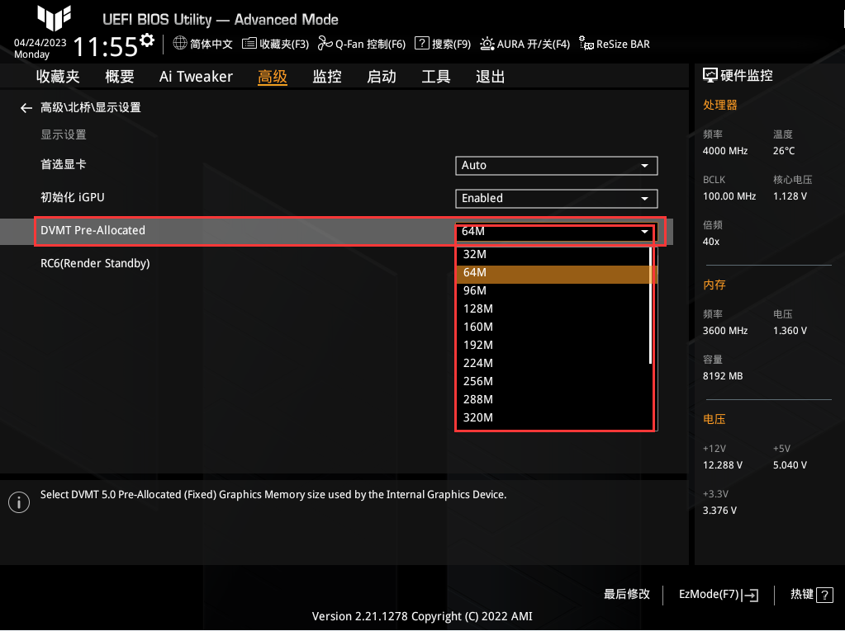Click the back arrow beside 高级\北桥\显示设置
845x631 pixels.
point(26,108)
